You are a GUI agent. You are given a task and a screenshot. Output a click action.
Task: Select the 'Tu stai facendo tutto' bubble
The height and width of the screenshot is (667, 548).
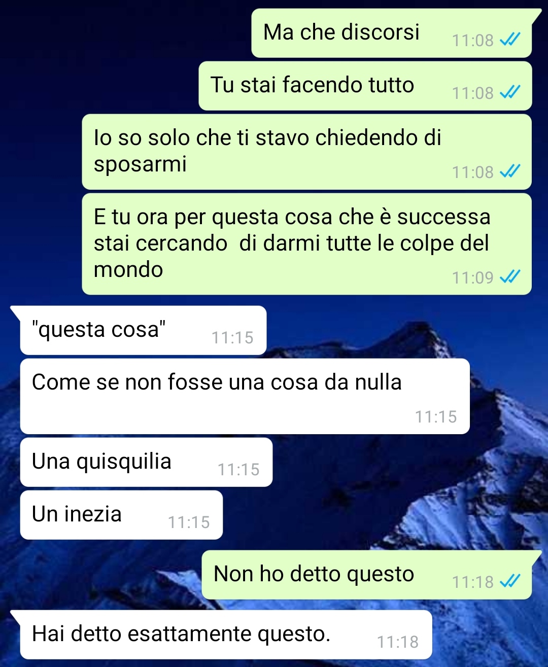click(365, 86)
